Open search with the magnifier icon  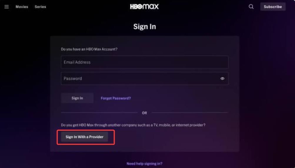pos(251,6)
